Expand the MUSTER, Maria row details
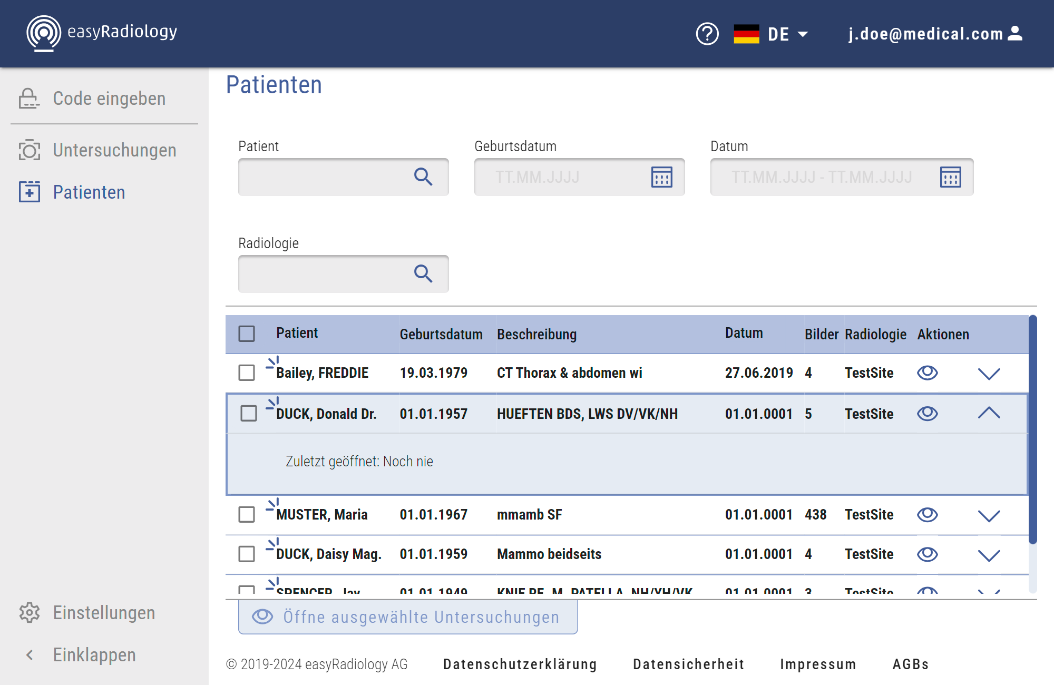 click(x=989, y=515)
